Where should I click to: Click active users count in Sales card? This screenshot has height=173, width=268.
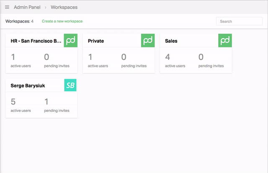coord(167,57)
